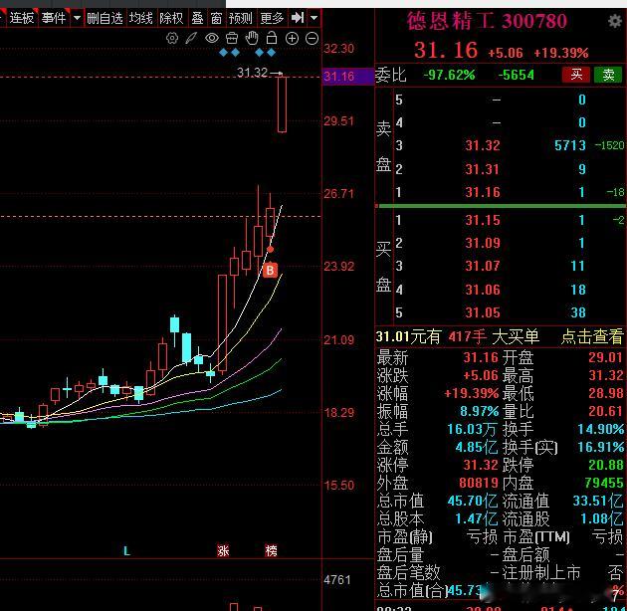Zoom out with minus circle icon

tap(312, 39)
